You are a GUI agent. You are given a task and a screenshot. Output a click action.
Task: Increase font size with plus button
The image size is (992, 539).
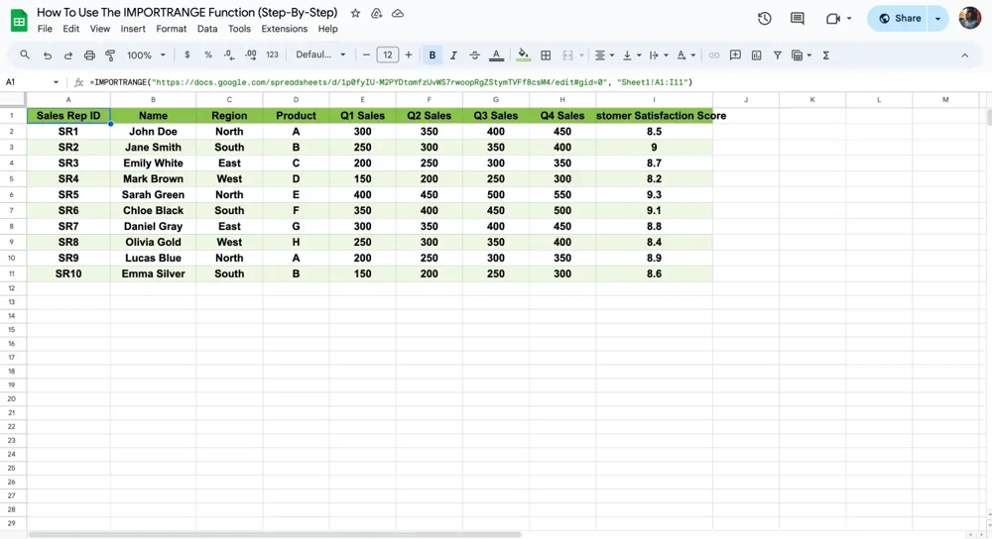point(409,55)
